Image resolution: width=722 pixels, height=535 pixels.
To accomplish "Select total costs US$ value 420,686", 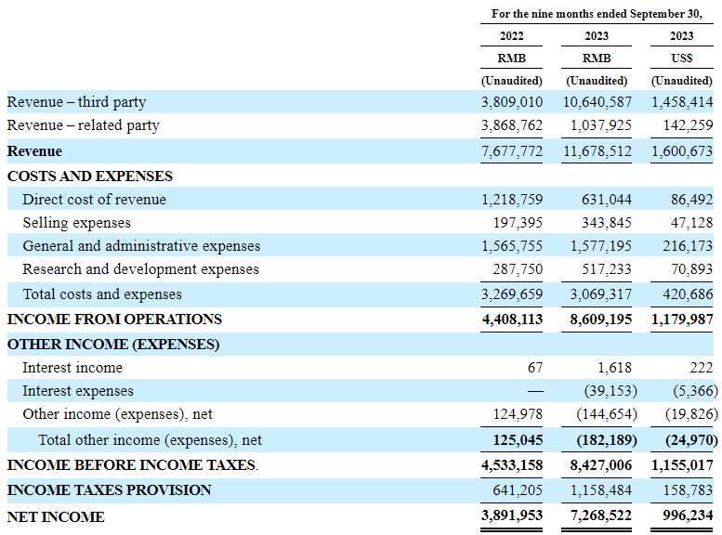I will point(688,294).
